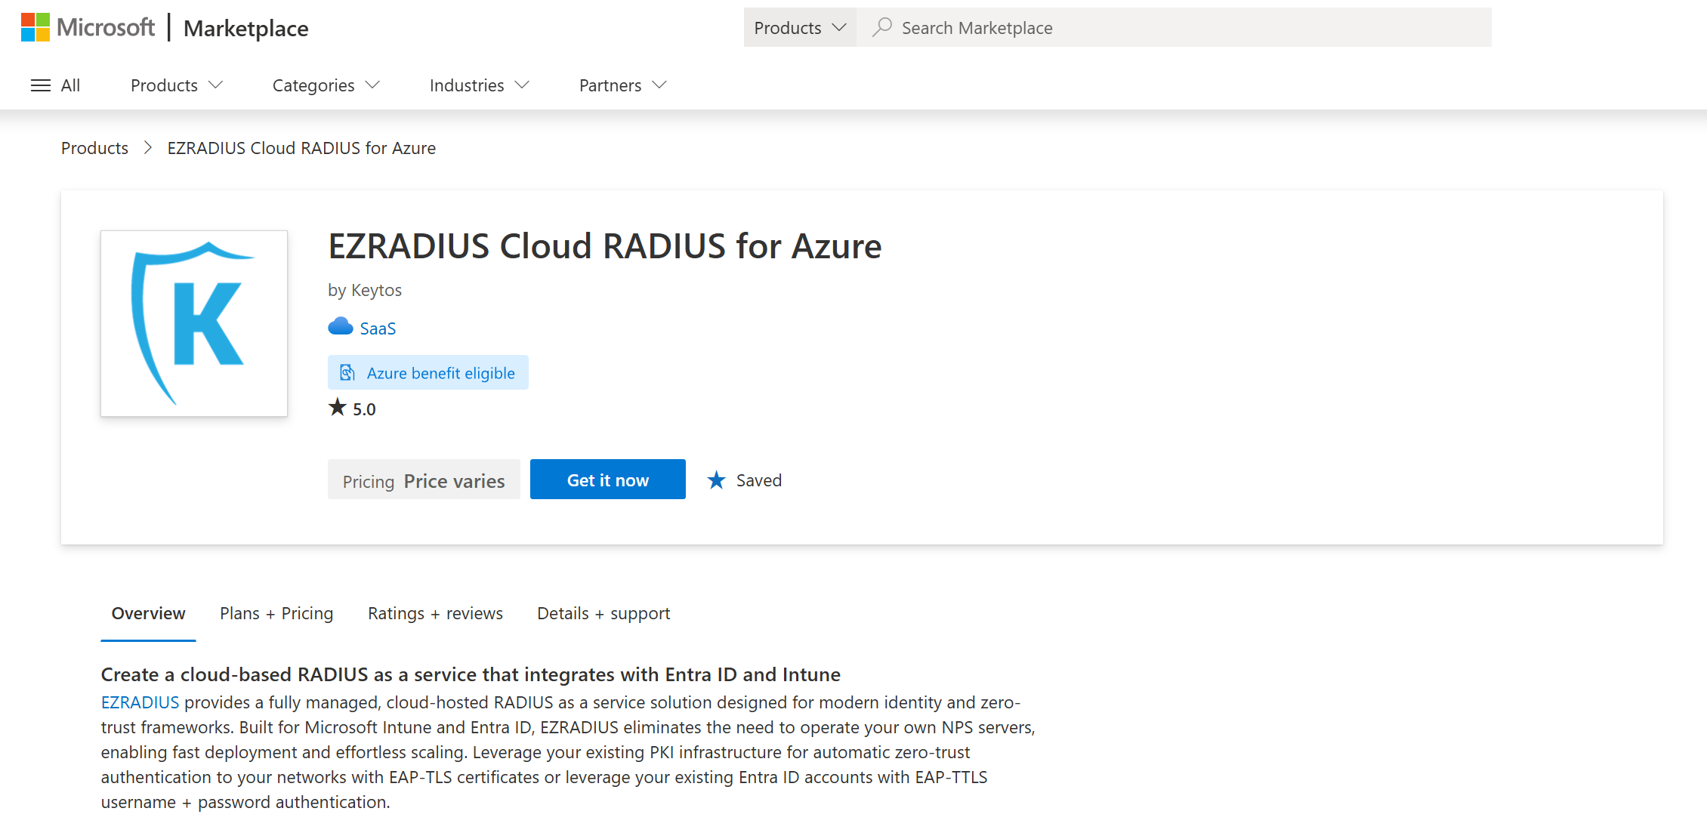The image size is (1707, 839).
Task: Open the Partners navigation dropdown
Action: click(622, 85)
